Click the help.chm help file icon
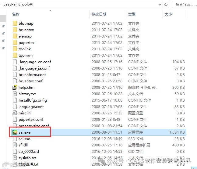197x169 pixels. 15,87
